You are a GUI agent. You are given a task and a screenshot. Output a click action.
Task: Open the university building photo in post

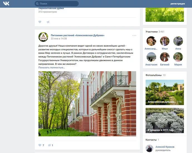(x=87, y=104)
